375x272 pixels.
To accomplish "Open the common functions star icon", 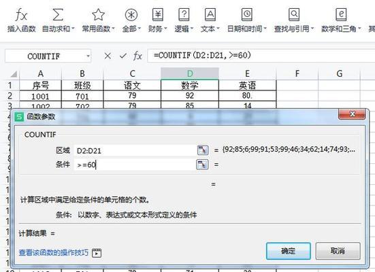I will (x=98, y=14).
